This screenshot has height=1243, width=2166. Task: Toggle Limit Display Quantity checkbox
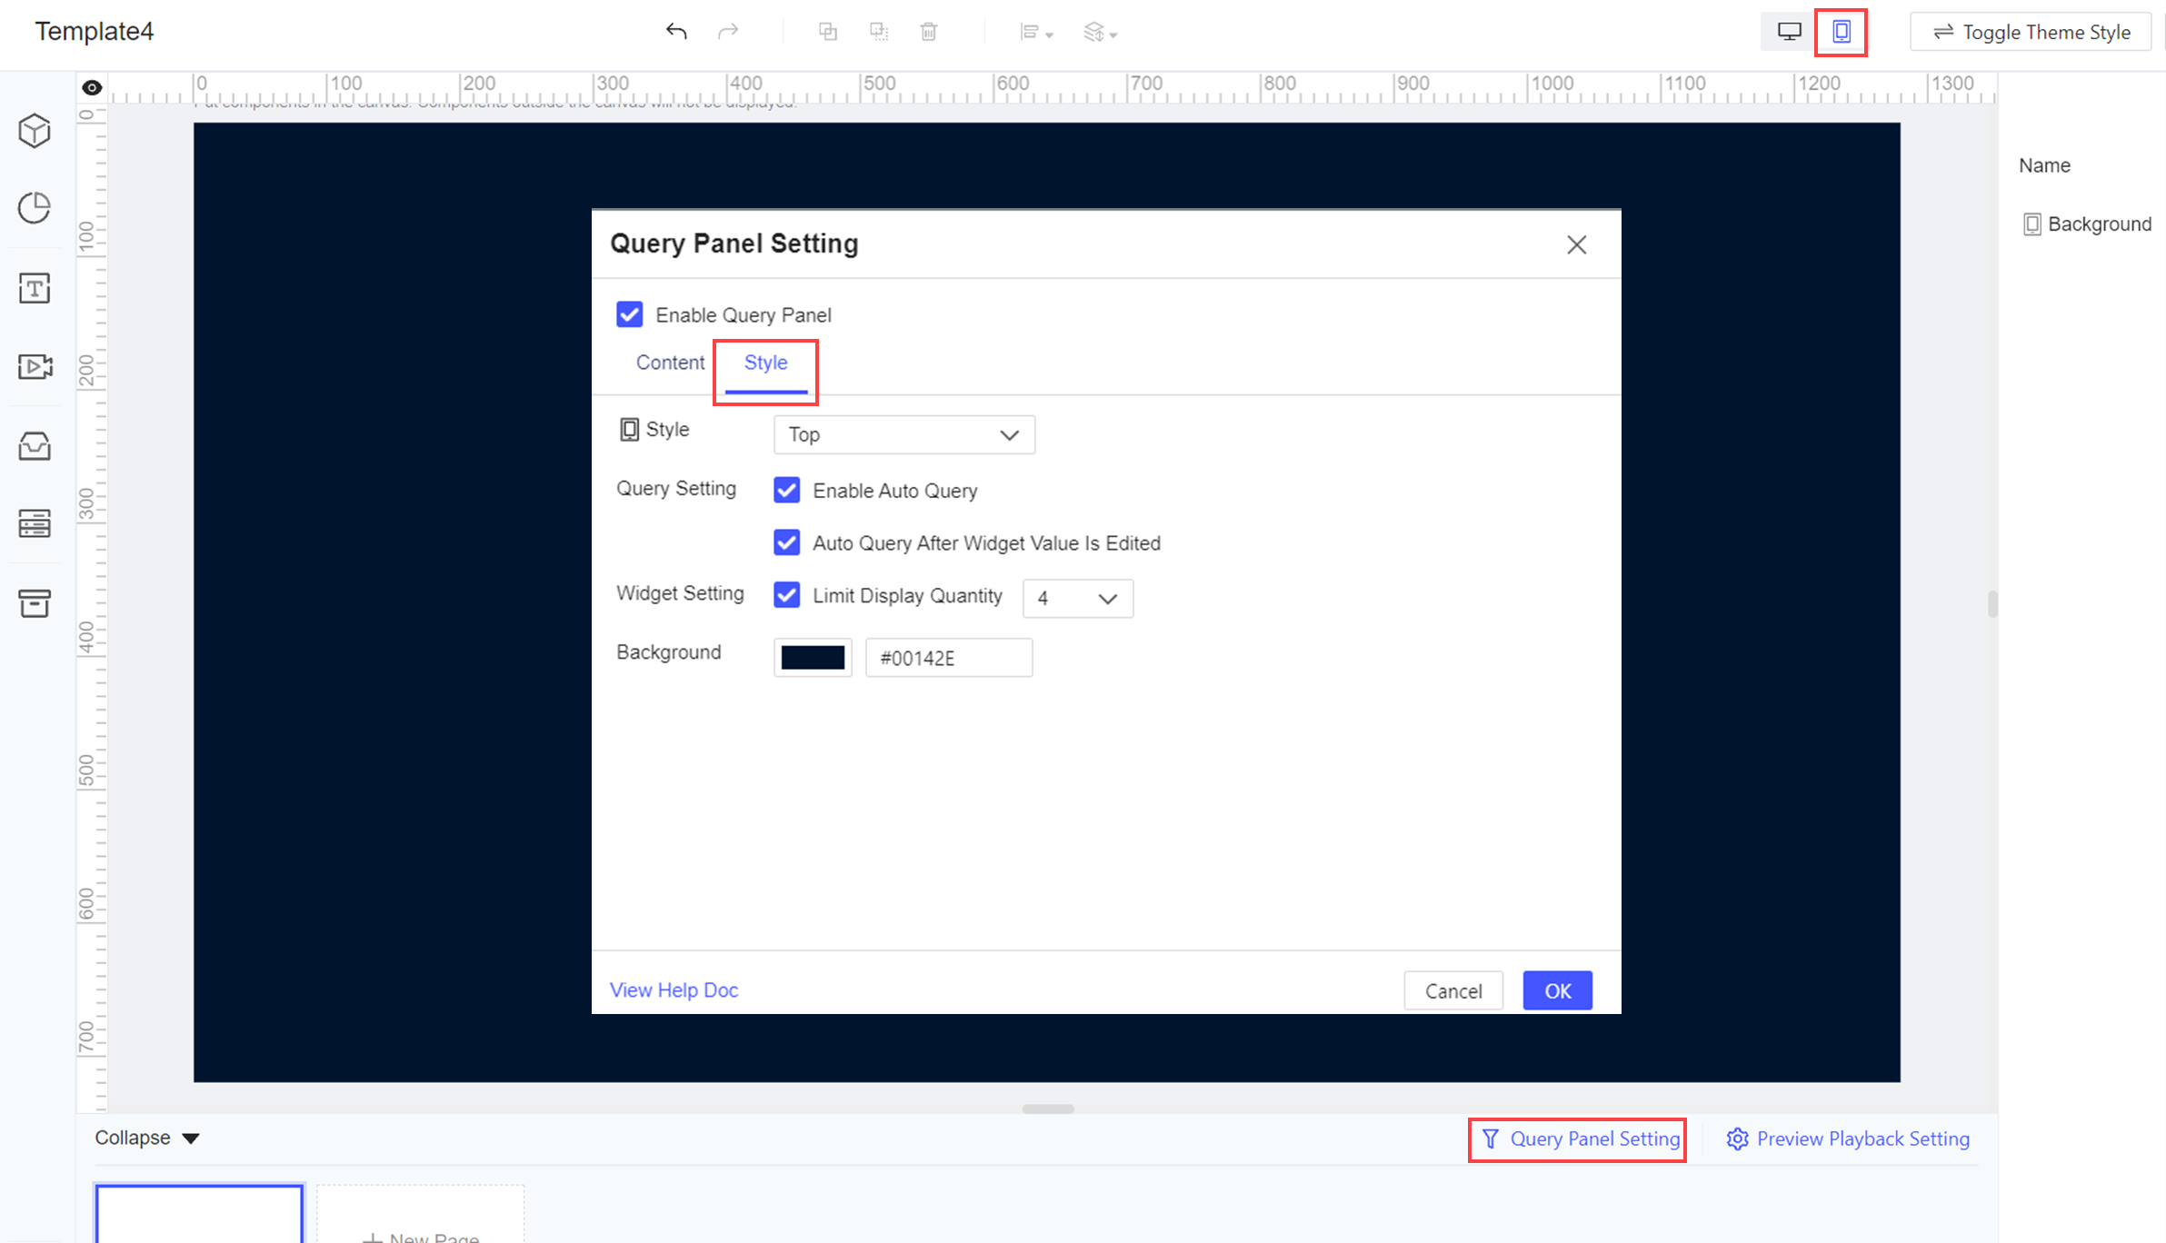[786, 595]
